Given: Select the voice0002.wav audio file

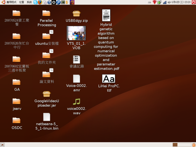Looking at the screenshot, I should (76, 102).
